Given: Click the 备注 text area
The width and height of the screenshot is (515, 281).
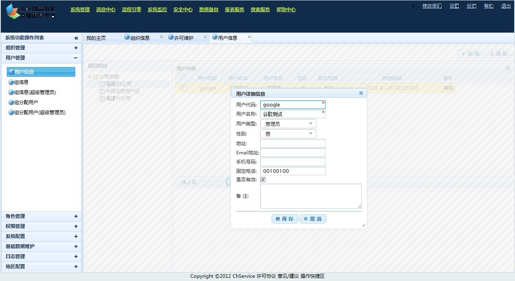Looking at the screenshot, I should point(311,196).
